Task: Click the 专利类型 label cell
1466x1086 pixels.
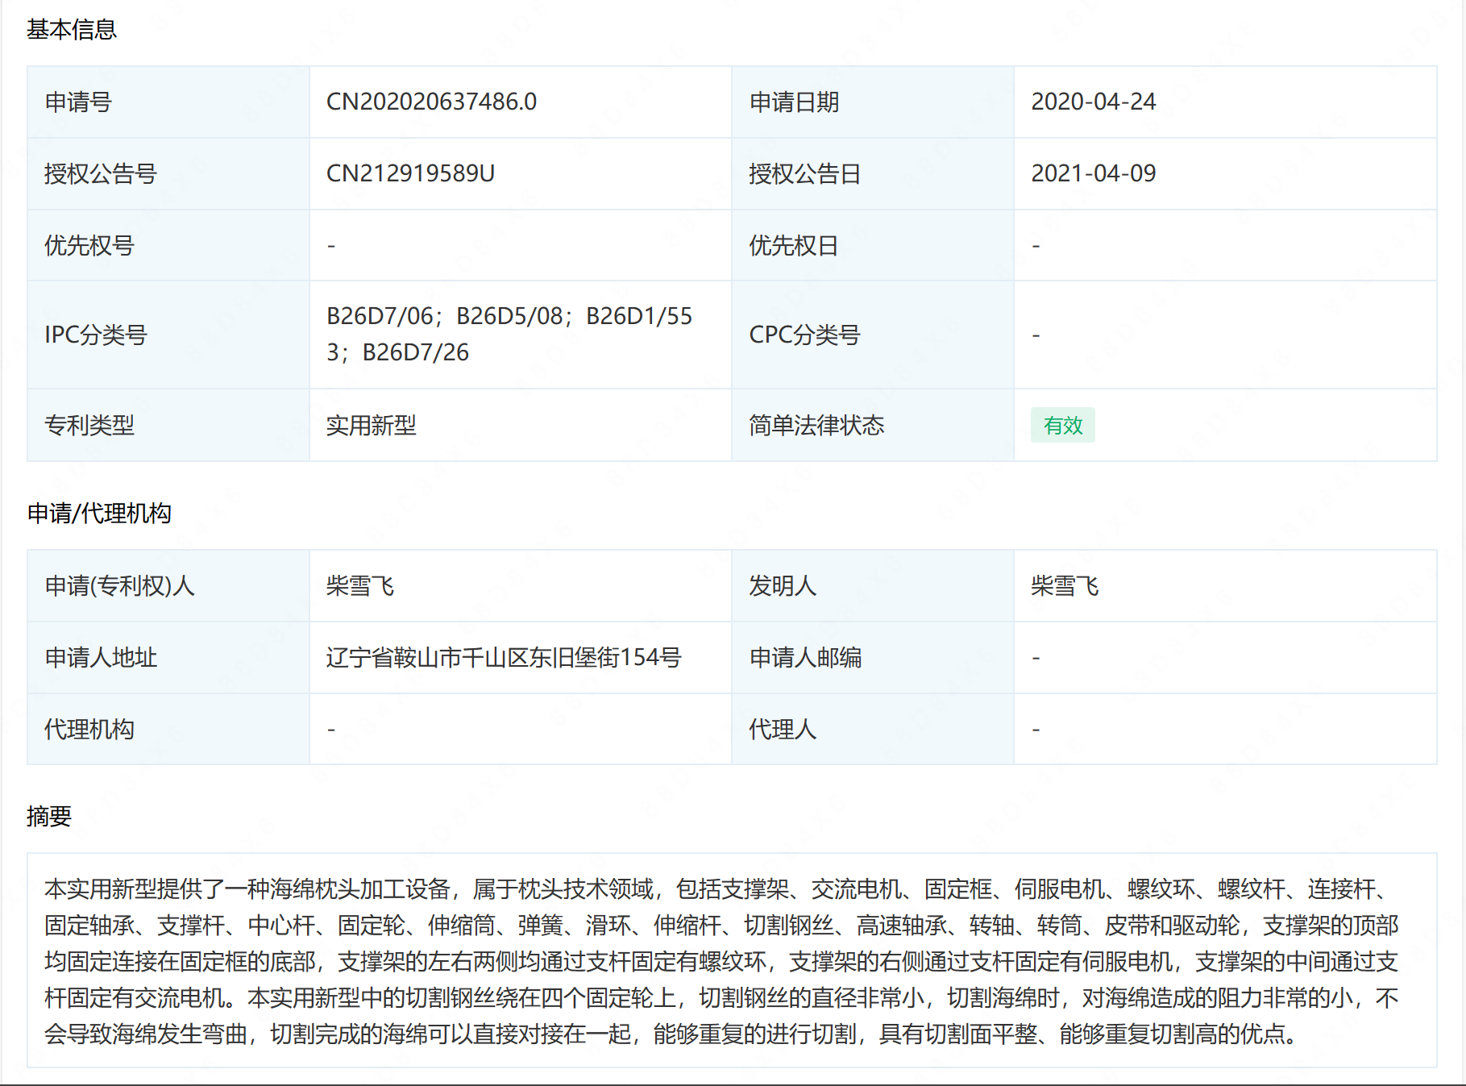Action: pos(168,426)
